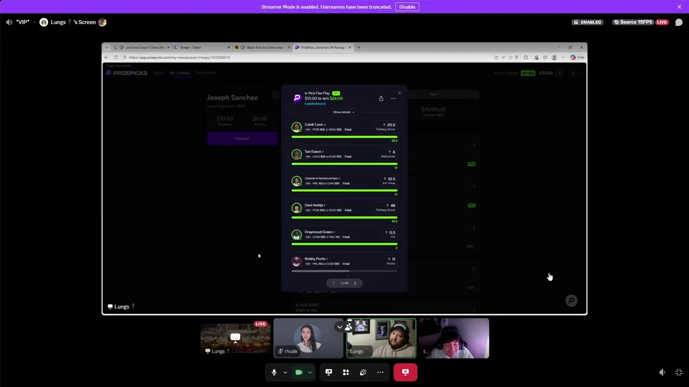Open the Leaderboard link

tap(314, 103)
